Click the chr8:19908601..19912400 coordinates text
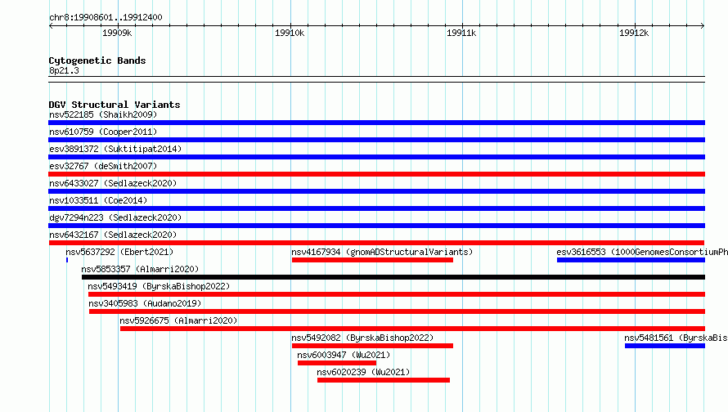This screenshot has width=728, height=412. [x=106, y=17]
